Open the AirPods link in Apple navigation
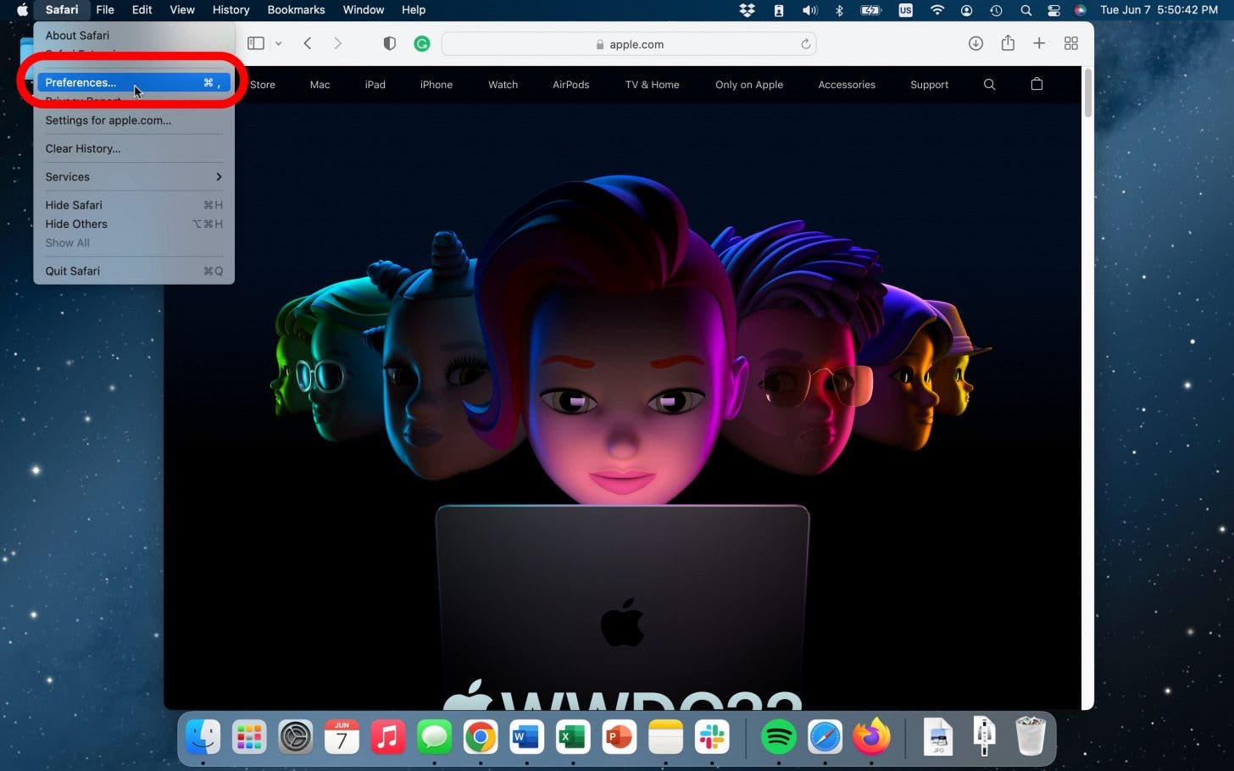Viewport: 1234px width, 771px height. coord(570,85)
